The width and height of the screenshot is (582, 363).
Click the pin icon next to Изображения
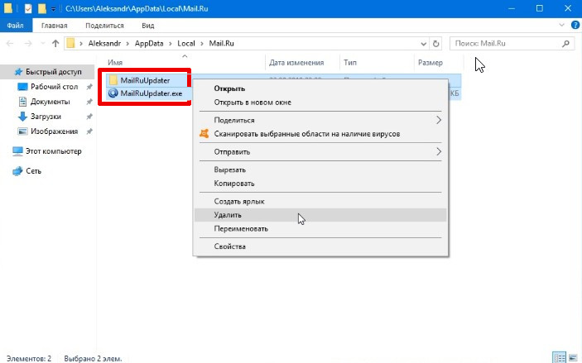click(x=89, y=131)
